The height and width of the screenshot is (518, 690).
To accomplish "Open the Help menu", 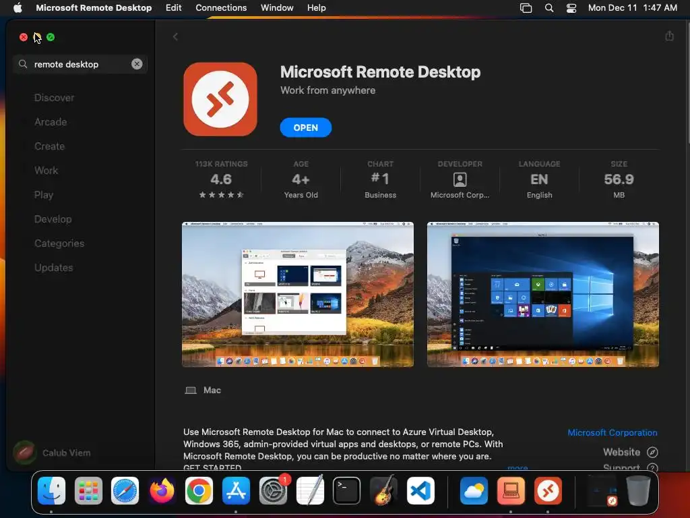I will (x=317, y=7).
